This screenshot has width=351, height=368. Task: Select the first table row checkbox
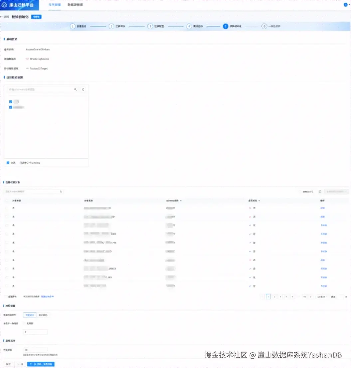tap(7, 208)
